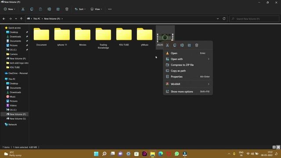281x158 pixels.
Task: Click the Cut icon in the top toolbar
Action: click(23, 9)
